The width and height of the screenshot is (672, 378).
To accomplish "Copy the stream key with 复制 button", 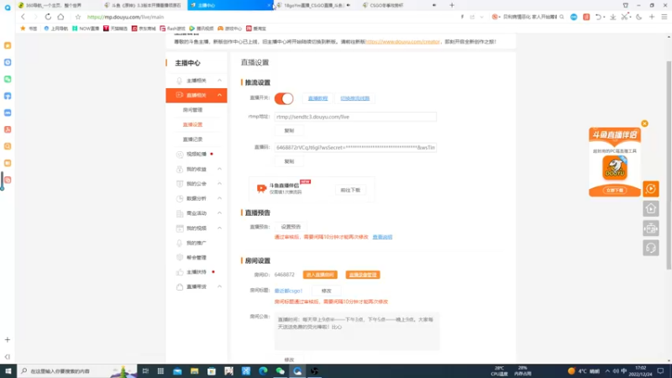I will pos(289,161).
